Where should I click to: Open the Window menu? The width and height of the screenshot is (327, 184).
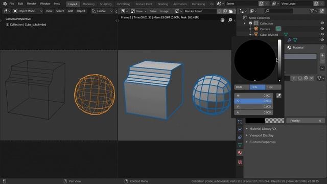[45, 4]
